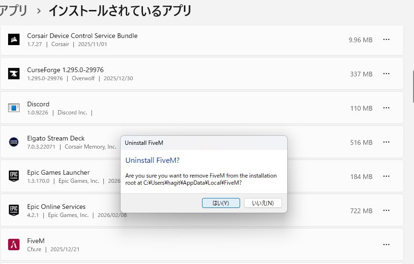Click the breadcrumb chevron separator
The height and width of the screenshot is (264, 414).
39,11
